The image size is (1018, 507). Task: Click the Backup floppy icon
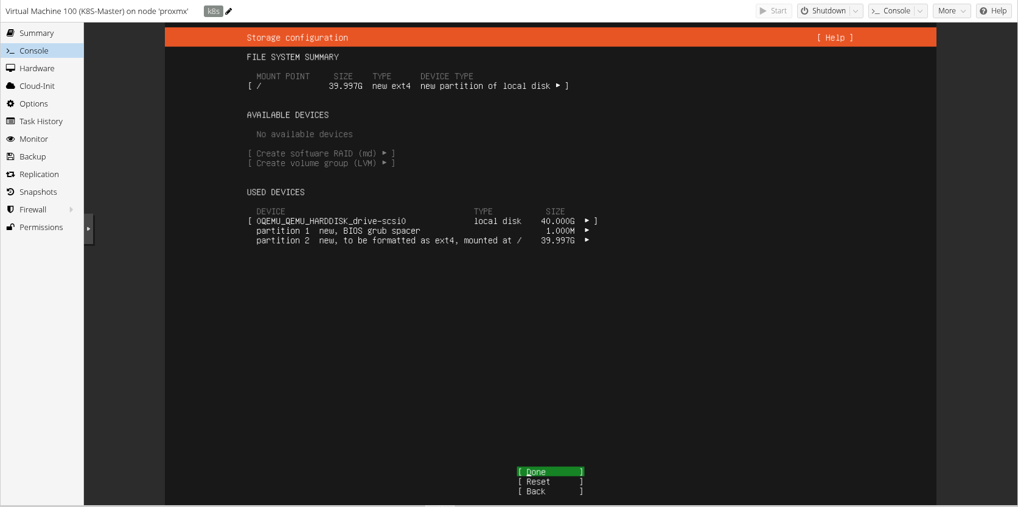tap(10, 156)
